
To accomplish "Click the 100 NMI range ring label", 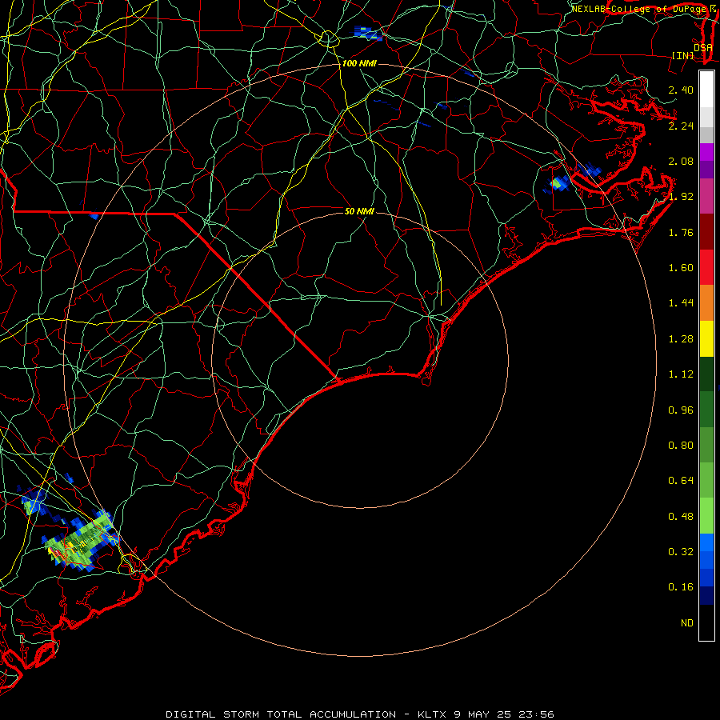I will (359, 63).
